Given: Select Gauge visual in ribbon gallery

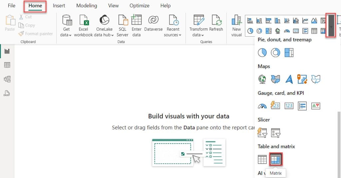Looking at the screenshot, I should 287,31.
